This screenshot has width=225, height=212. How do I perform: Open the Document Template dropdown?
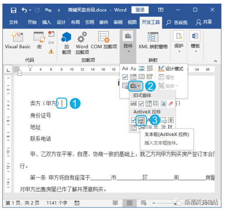pyautogui.click(x=195, y=42)
